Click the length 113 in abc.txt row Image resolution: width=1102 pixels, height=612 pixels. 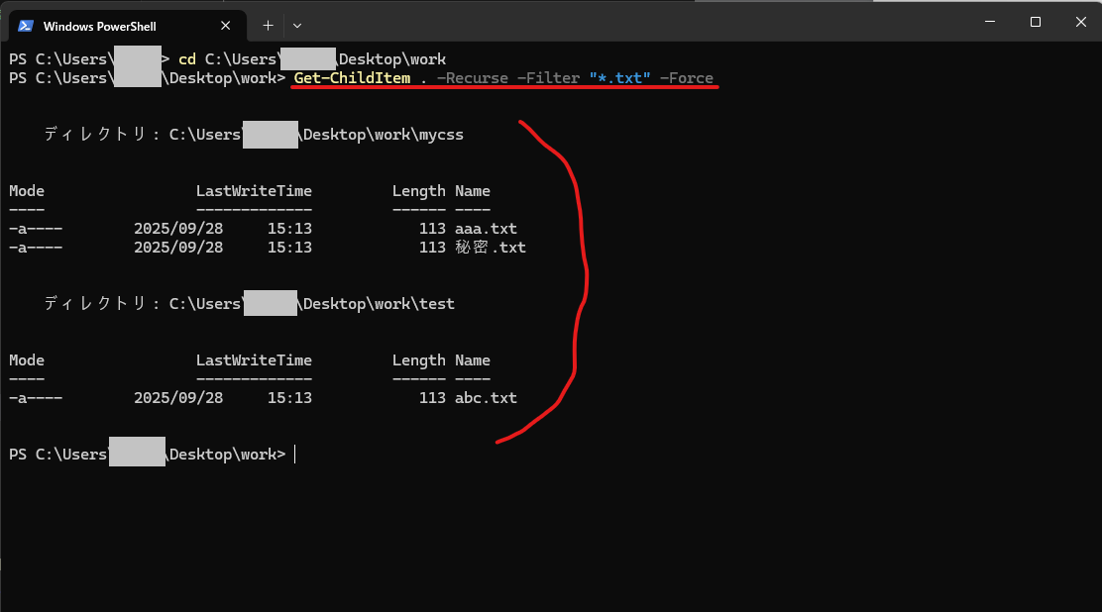pos(432,398)
